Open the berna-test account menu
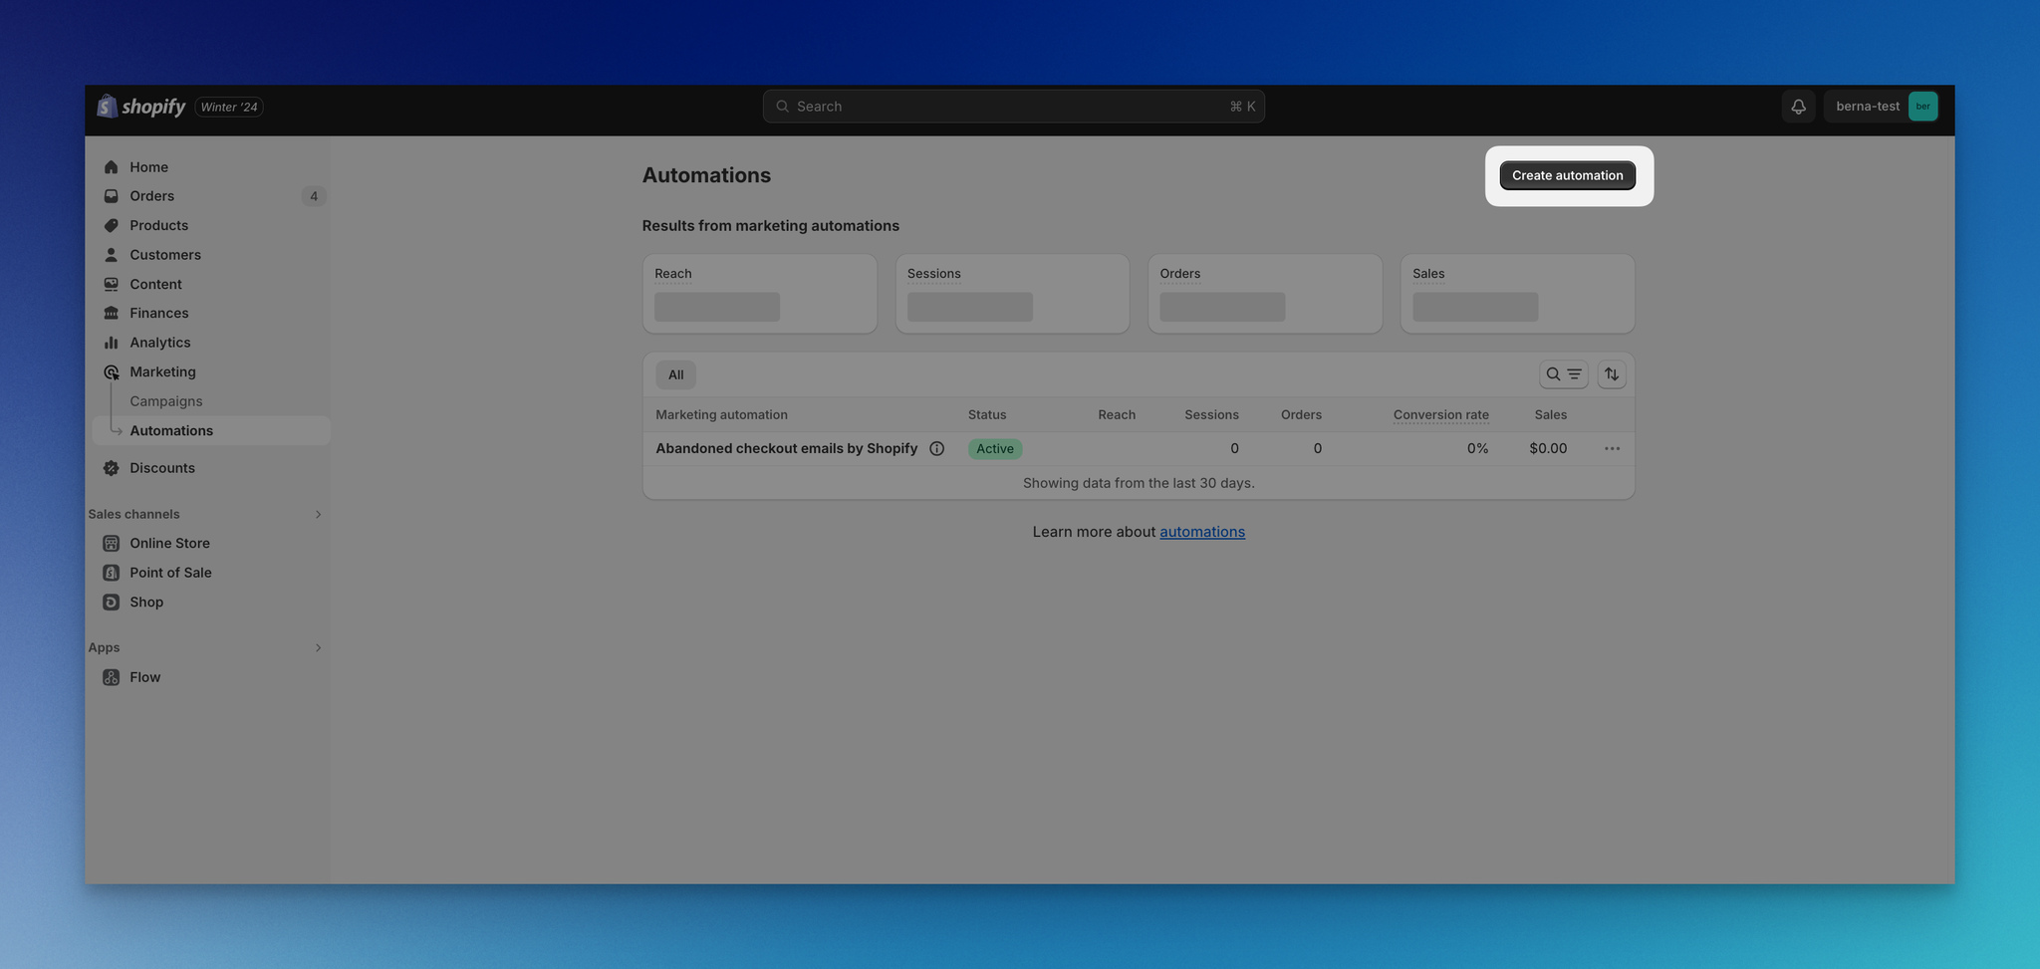Viewport: 2040px width, 969px height. [1881, 107]
